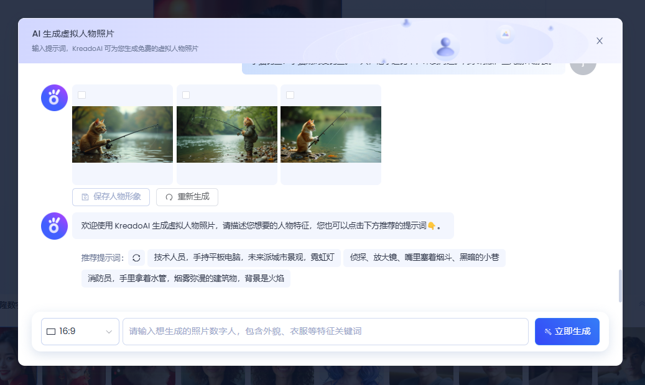
Task: Open the first fishing cat thumbnail
Action: click(123, 134)
